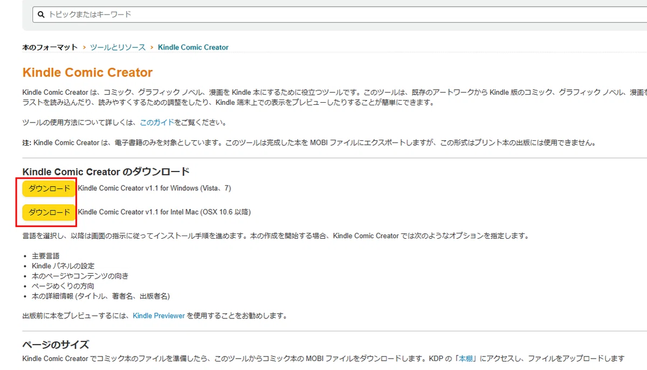Click the v1.1 for Windows (Vista、7) label

coord(154,188)
